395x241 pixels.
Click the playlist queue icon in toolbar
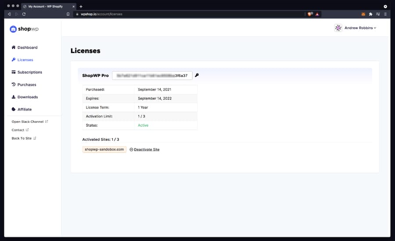[x=378, y=14]
